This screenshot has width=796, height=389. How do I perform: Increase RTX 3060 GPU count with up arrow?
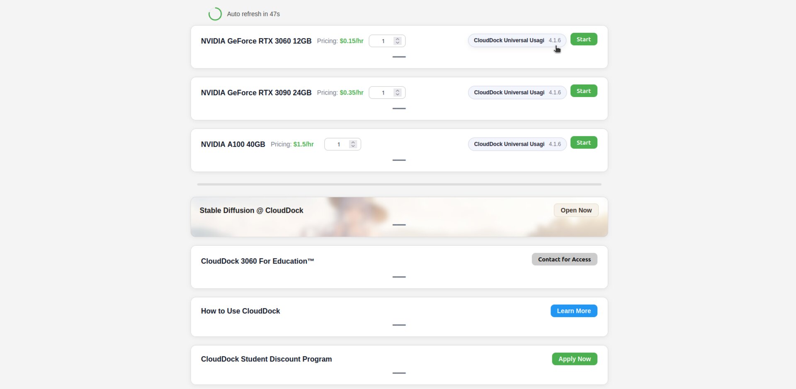point(398,39)
